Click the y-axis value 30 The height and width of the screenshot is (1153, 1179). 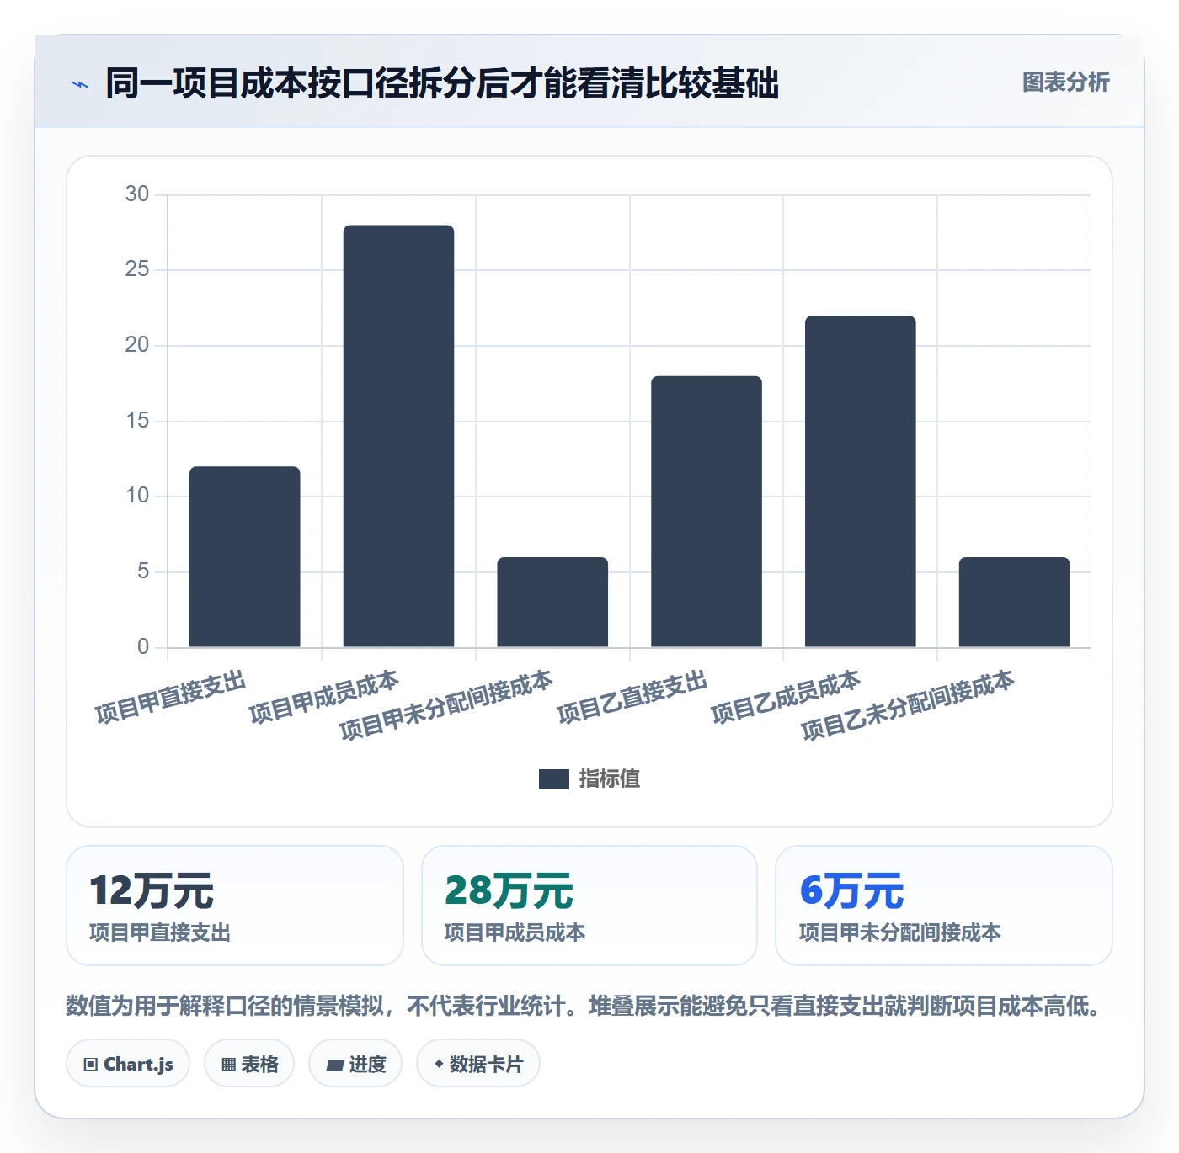tap(137, 194)
